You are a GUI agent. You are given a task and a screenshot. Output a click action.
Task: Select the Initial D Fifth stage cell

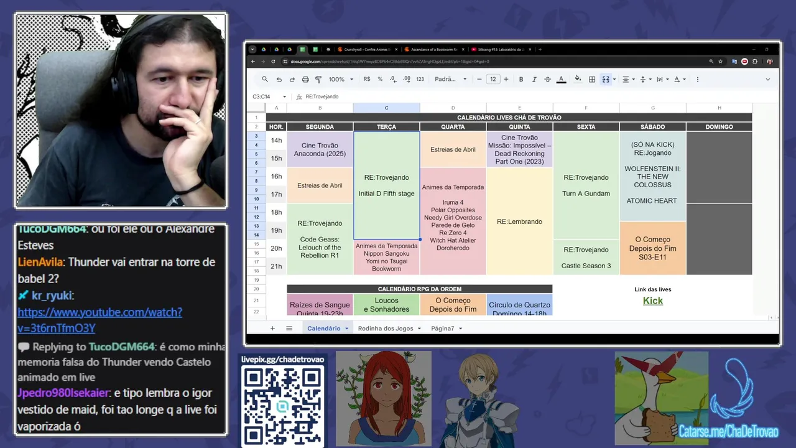(x=386, y=185)
